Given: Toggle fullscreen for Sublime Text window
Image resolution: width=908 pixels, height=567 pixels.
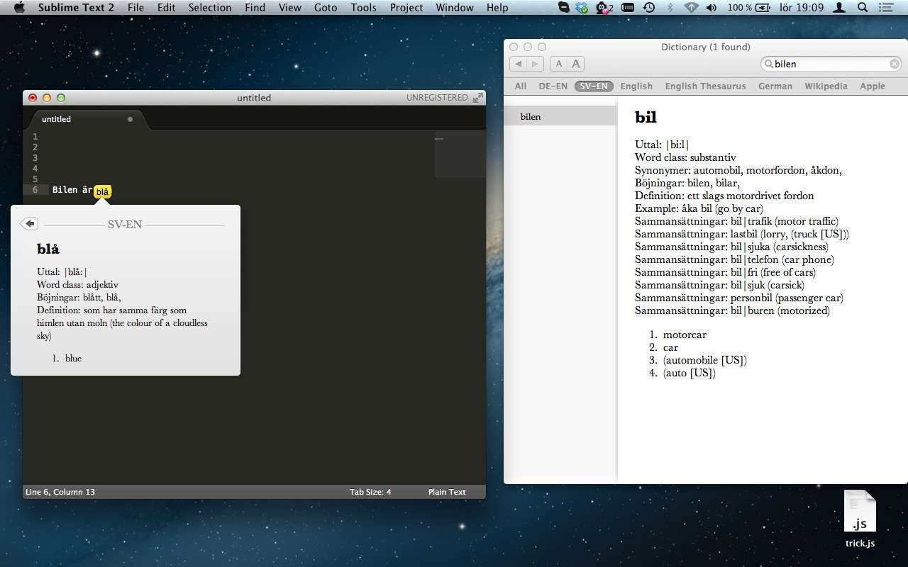Looking at the screenshot, I should (478, 98).
